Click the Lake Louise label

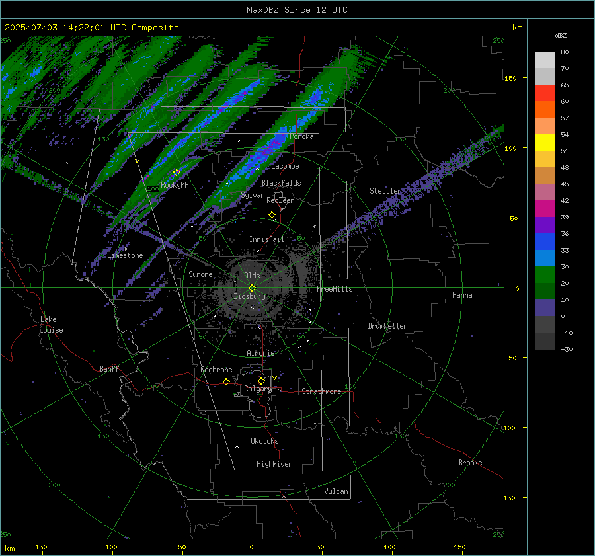click(52, 325)
